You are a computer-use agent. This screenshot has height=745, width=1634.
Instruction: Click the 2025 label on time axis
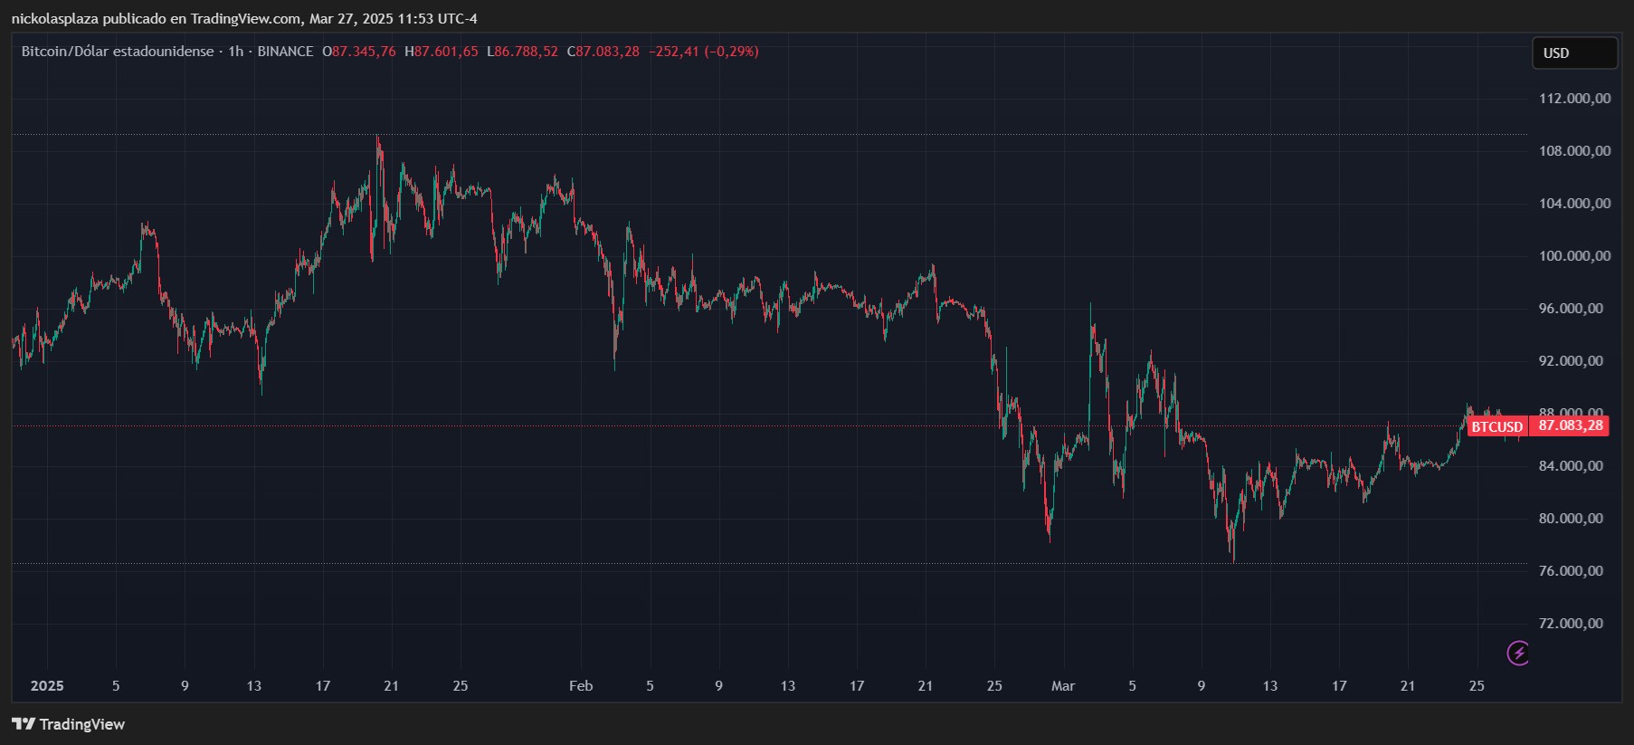(x=47, y=686)
